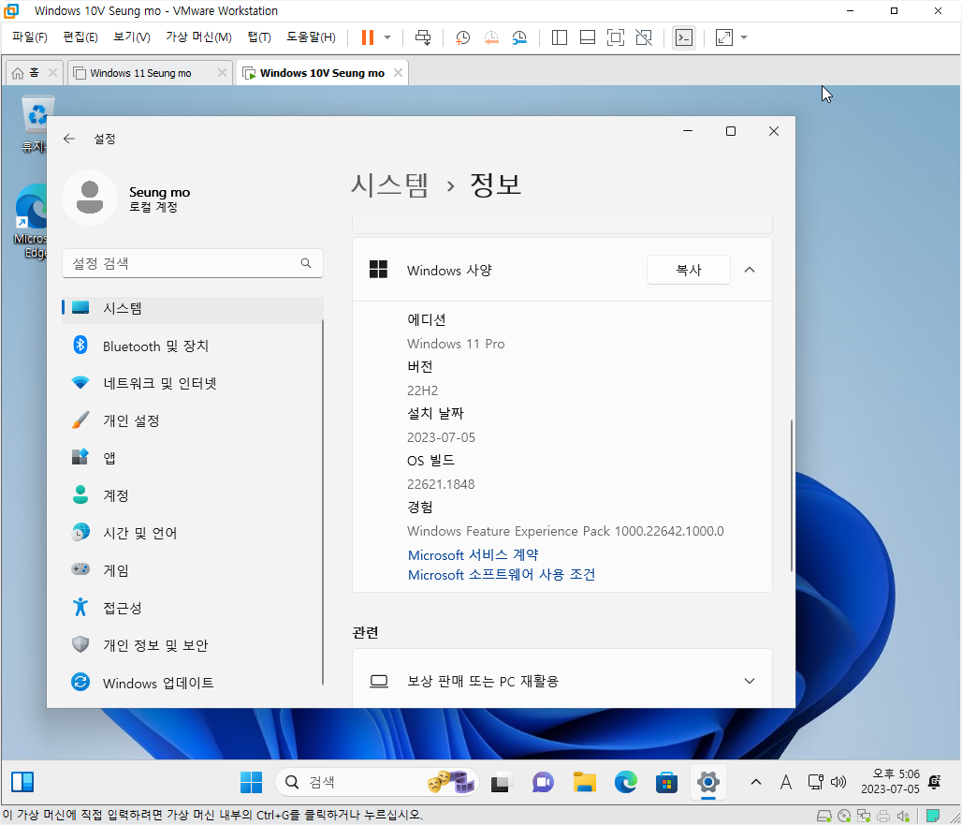
Task: Toggle VMware library sidebar view icon
Action: point(559,37)
